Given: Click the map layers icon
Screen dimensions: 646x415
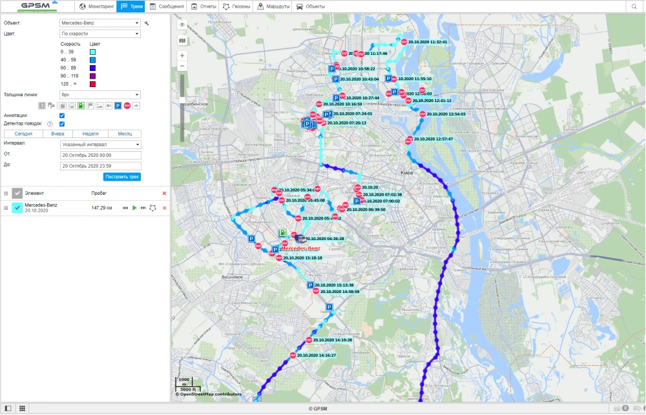Looking at the screenshot, I should point(182,40).
